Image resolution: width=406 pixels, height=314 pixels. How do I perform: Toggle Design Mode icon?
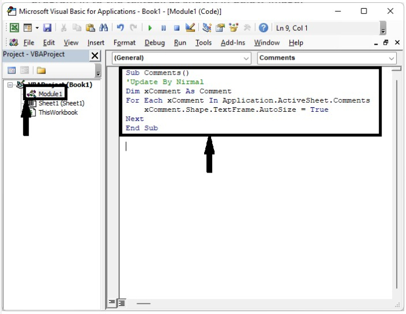coord(190,28)
